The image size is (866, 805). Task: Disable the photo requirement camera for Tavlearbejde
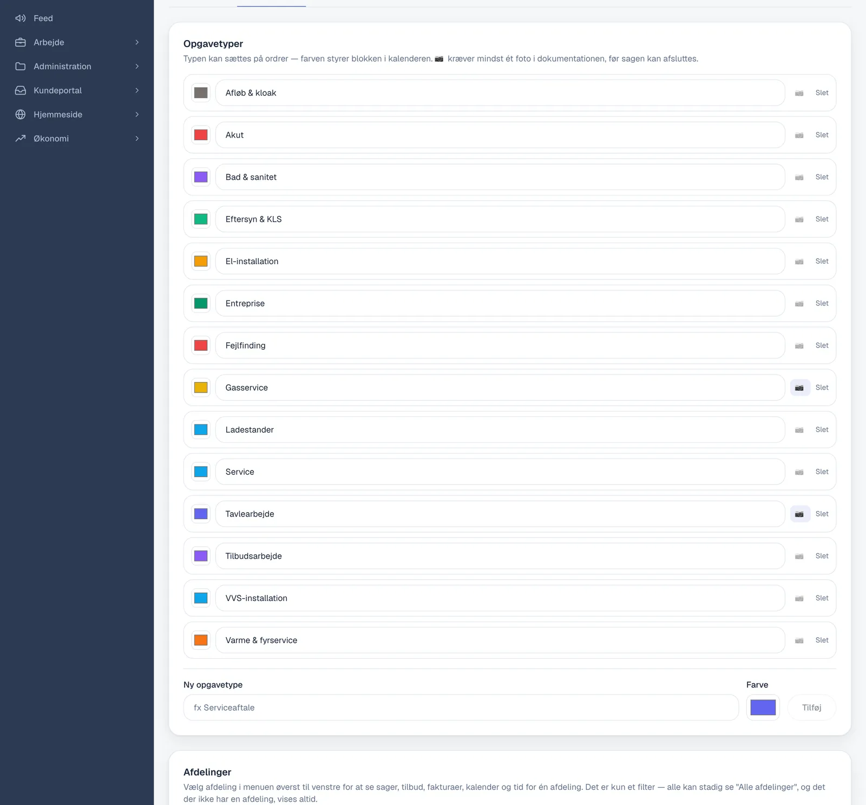tap(799, 514)
